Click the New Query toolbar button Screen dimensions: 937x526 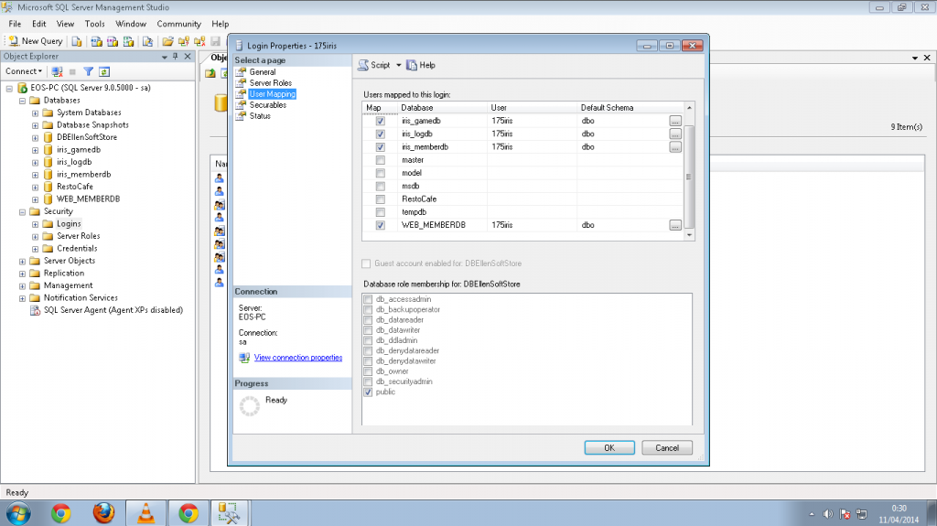point(36,40)
